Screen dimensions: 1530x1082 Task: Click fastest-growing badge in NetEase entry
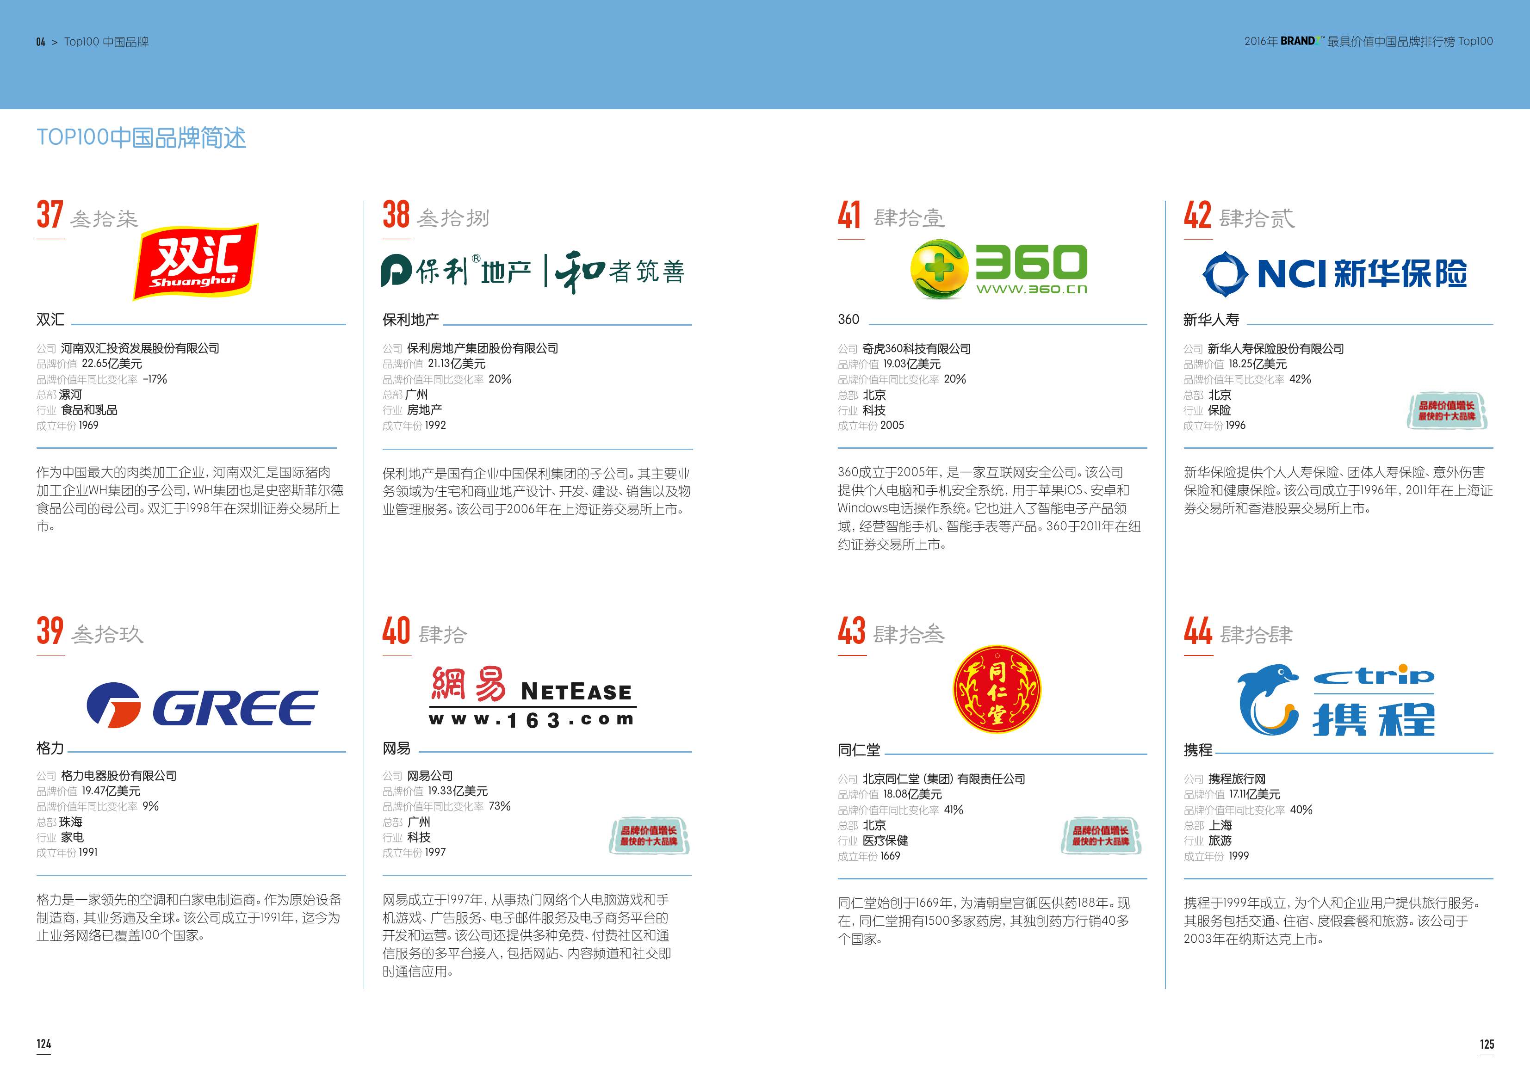pyautogui.click(x=649, y=836)
